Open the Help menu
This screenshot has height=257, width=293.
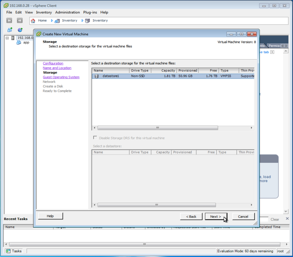coord(104,12)
